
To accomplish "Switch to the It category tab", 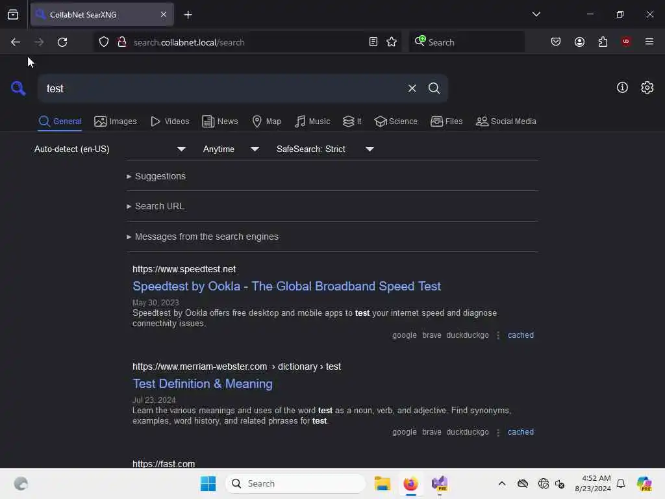I will pyautogui.click(x=352, y=122).
